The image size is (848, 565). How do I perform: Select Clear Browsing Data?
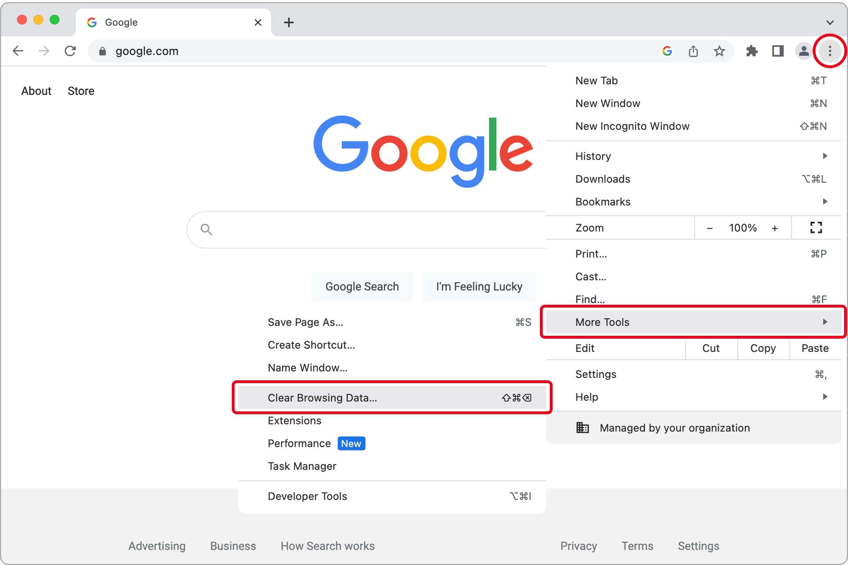tap(322, 398)
